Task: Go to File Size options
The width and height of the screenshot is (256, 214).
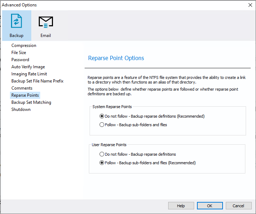Action: click(19, 53)
